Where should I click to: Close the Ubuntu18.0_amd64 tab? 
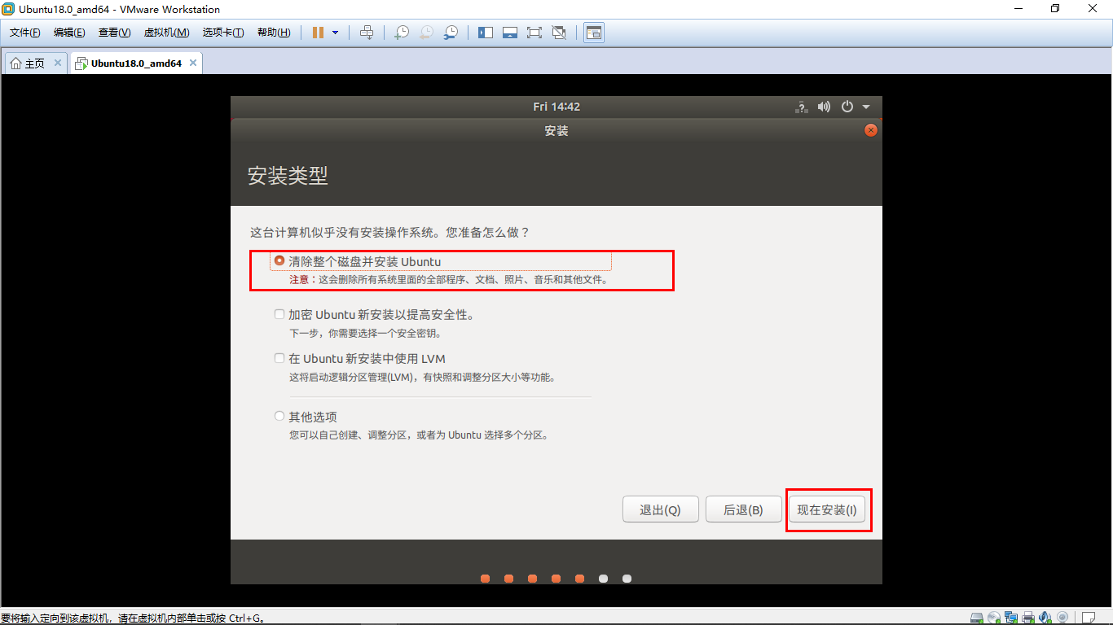[193, 63]
